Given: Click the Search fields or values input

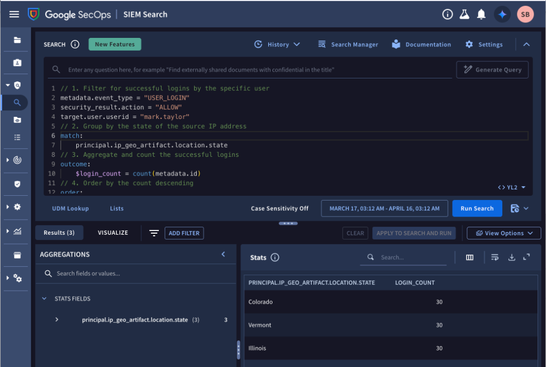Looking at the screenshot, I should click(x=139, y=273).
